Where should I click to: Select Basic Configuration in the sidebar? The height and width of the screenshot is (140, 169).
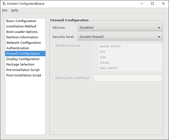pyautogui.click(x=25, y=21)
